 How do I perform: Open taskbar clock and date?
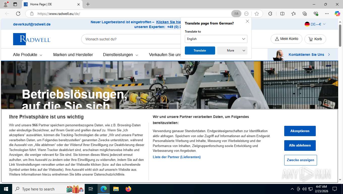coord(321,189)
